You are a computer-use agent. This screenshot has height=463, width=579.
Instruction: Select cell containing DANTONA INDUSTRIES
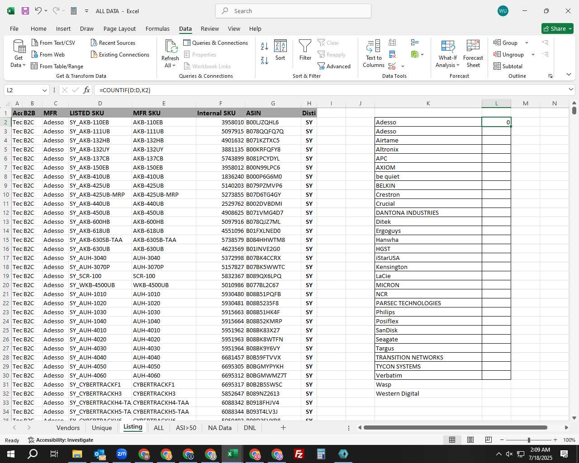[x=428, y=213]
